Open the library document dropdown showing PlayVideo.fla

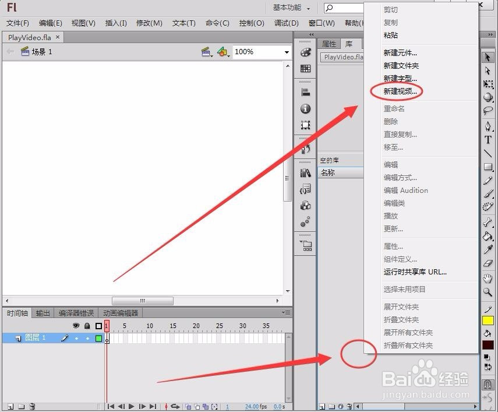pos(344,57)
